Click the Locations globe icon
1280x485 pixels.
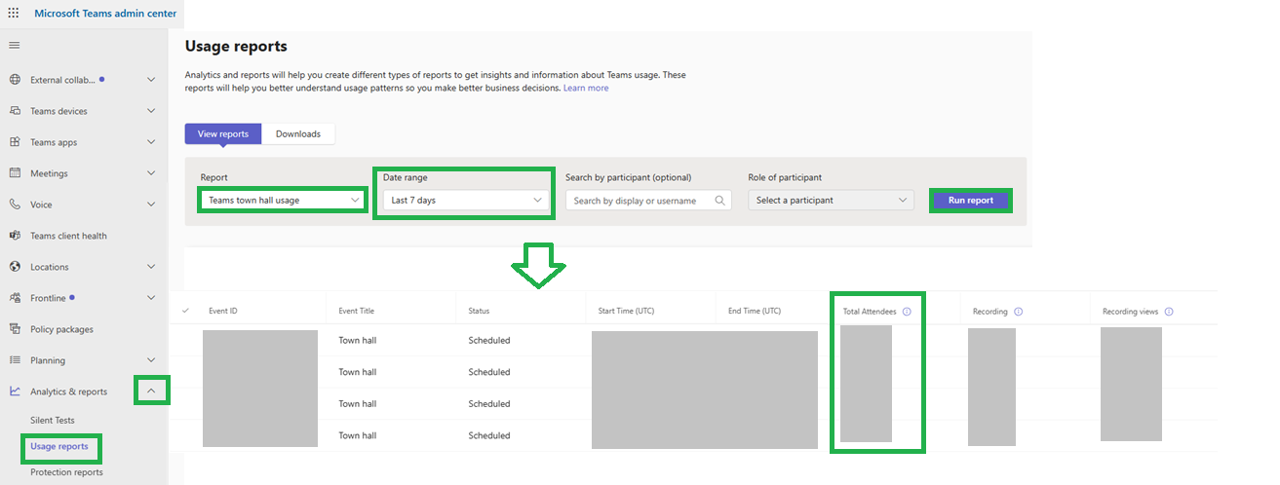(x=15, y=267)
